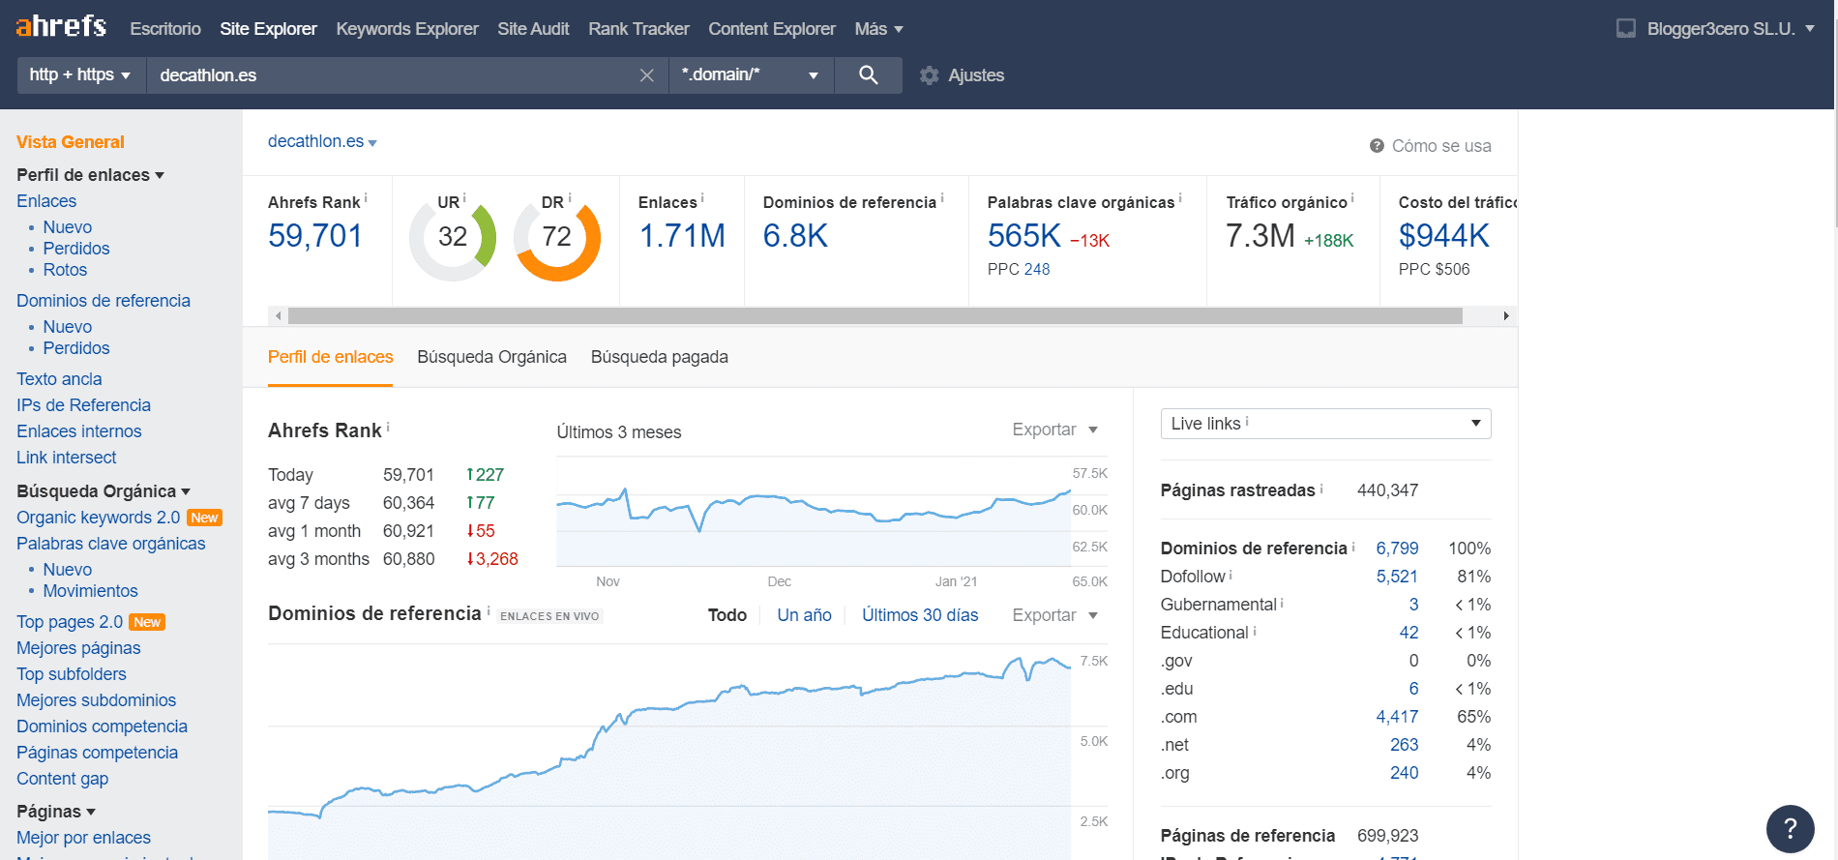Open the Más menu
Screen dimensions: 1838x860
[878, 29]
